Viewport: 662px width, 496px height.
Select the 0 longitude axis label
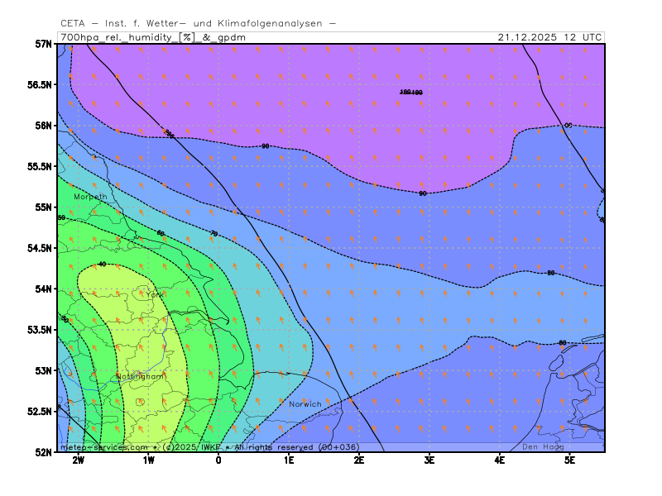click(x=218, y=460)
